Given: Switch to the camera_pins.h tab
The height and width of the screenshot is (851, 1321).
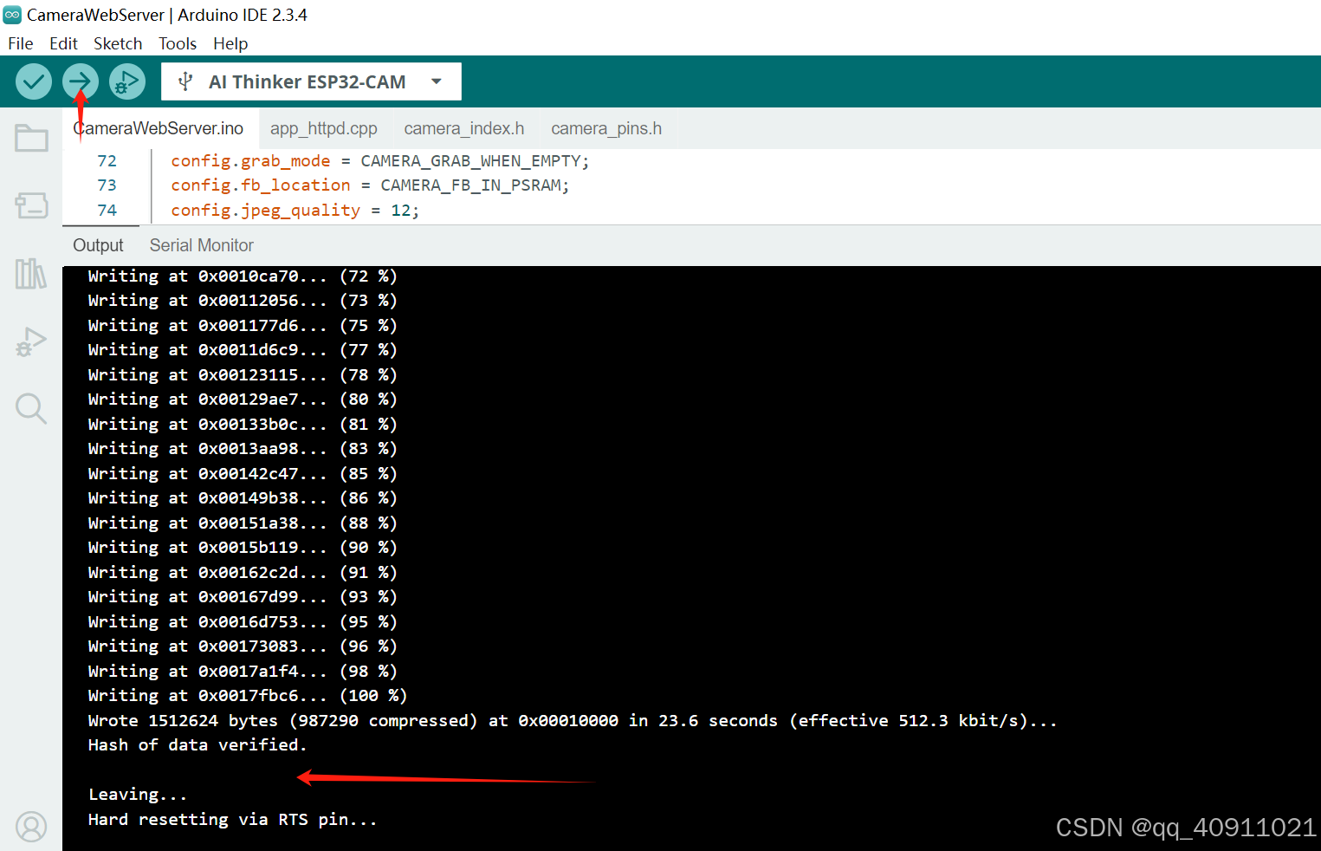Looking at the screenshot, I should point(605,127).
